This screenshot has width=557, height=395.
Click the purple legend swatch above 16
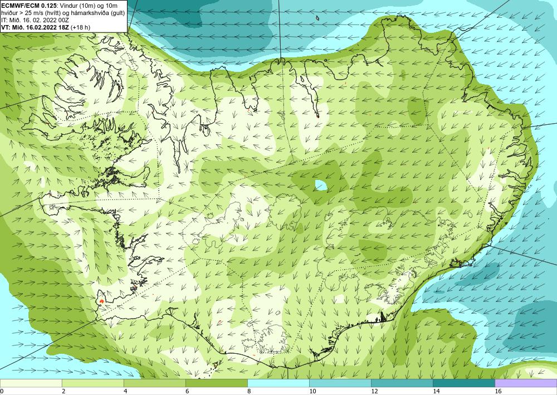pyautogui.click(x=526, y=383)
